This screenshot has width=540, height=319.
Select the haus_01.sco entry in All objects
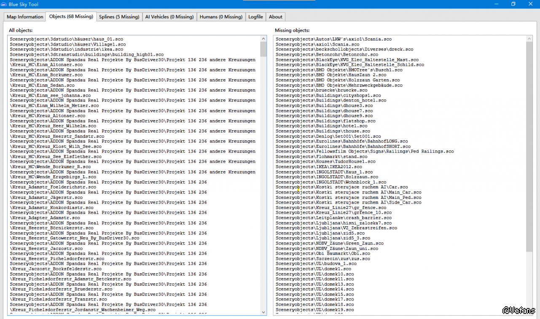point(67,39)
